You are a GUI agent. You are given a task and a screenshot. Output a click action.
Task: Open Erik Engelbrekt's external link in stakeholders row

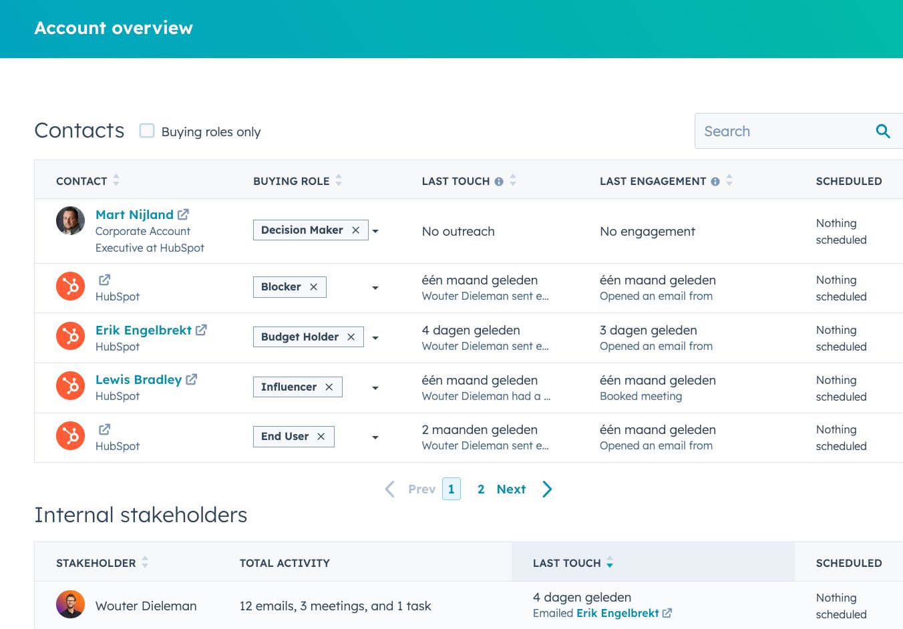667,613
